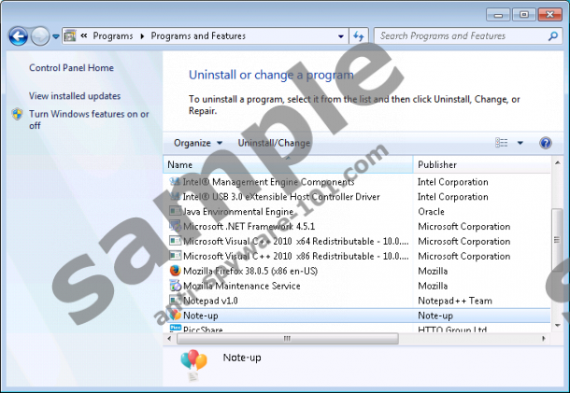Click the Note-up balloons icon in details pane

click(x=193, y=364)
